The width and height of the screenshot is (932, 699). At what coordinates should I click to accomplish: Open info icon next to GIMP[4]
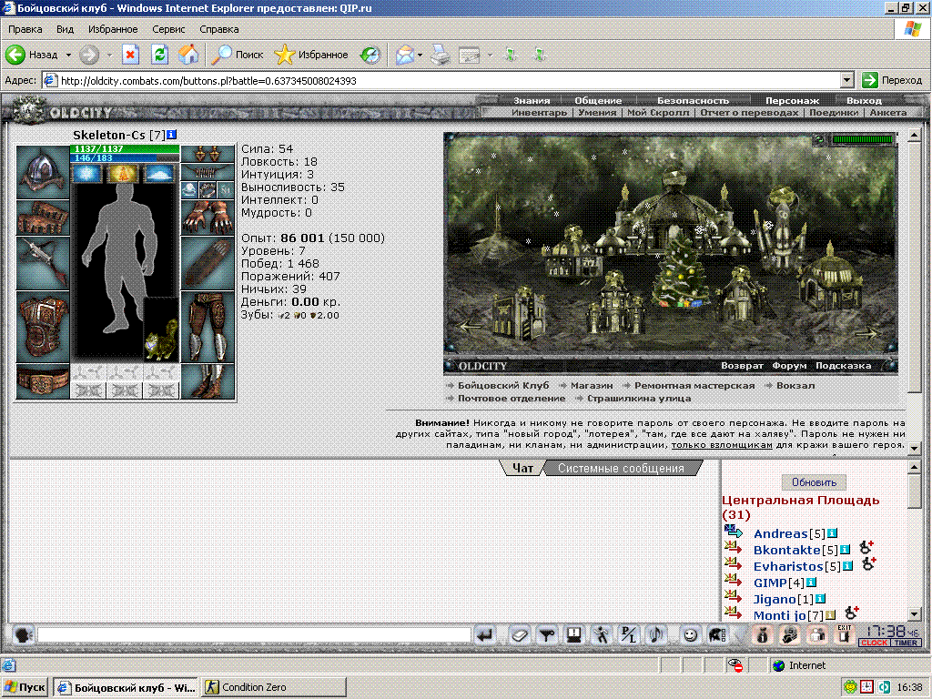811,582
